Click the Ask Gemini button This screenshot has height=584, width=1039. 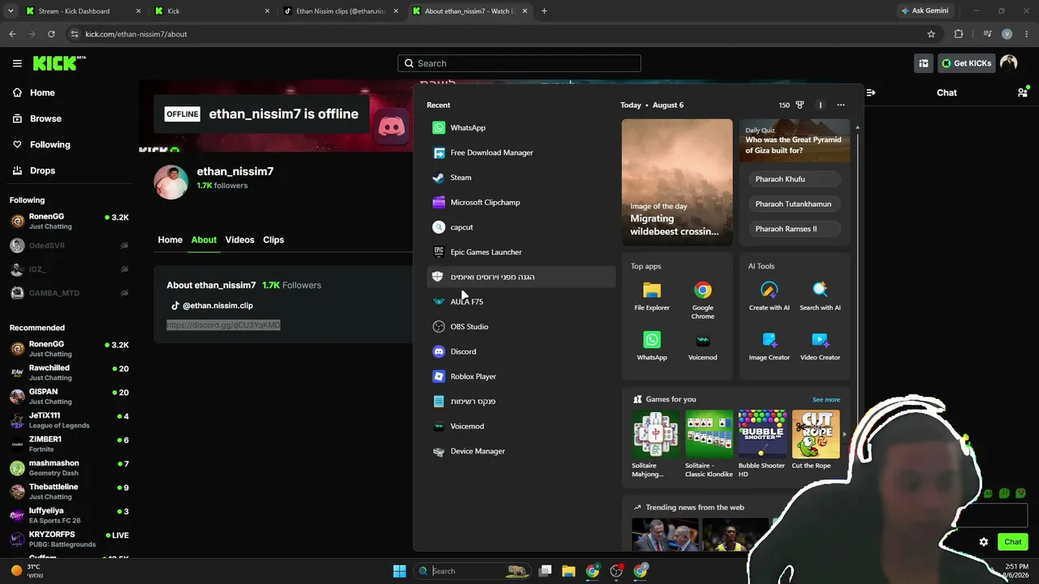click(x=925, y=11)
